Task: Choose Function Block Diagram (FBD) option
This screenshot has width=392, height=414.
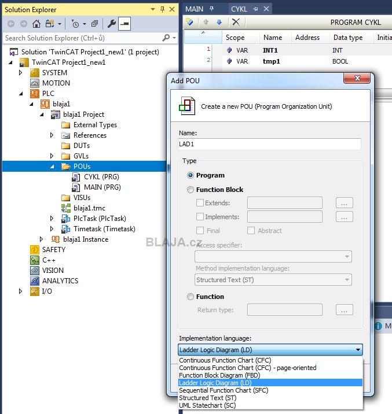Action: coord(270,375)
